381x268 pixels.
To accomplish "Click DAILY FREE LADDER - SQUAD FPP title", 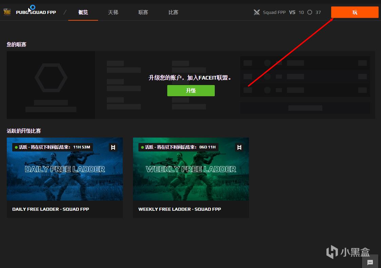I will pos(51,209).
